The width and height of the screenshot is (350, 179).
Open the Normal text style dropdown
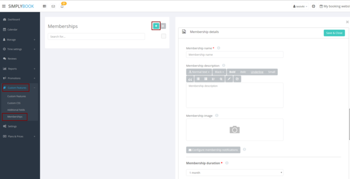click(x=199, y=72)
